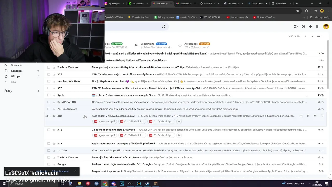Launch the Gemini sparkle assistant icon
This screenshot has width=332, height=187.
click(310, 26)
